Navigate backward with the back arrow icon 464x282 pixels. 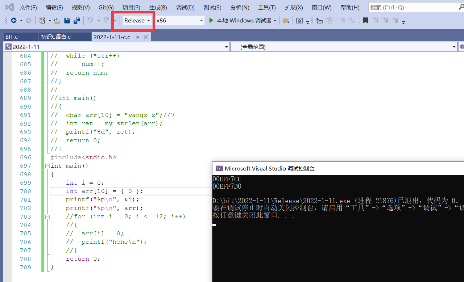(x=14, y=21)
